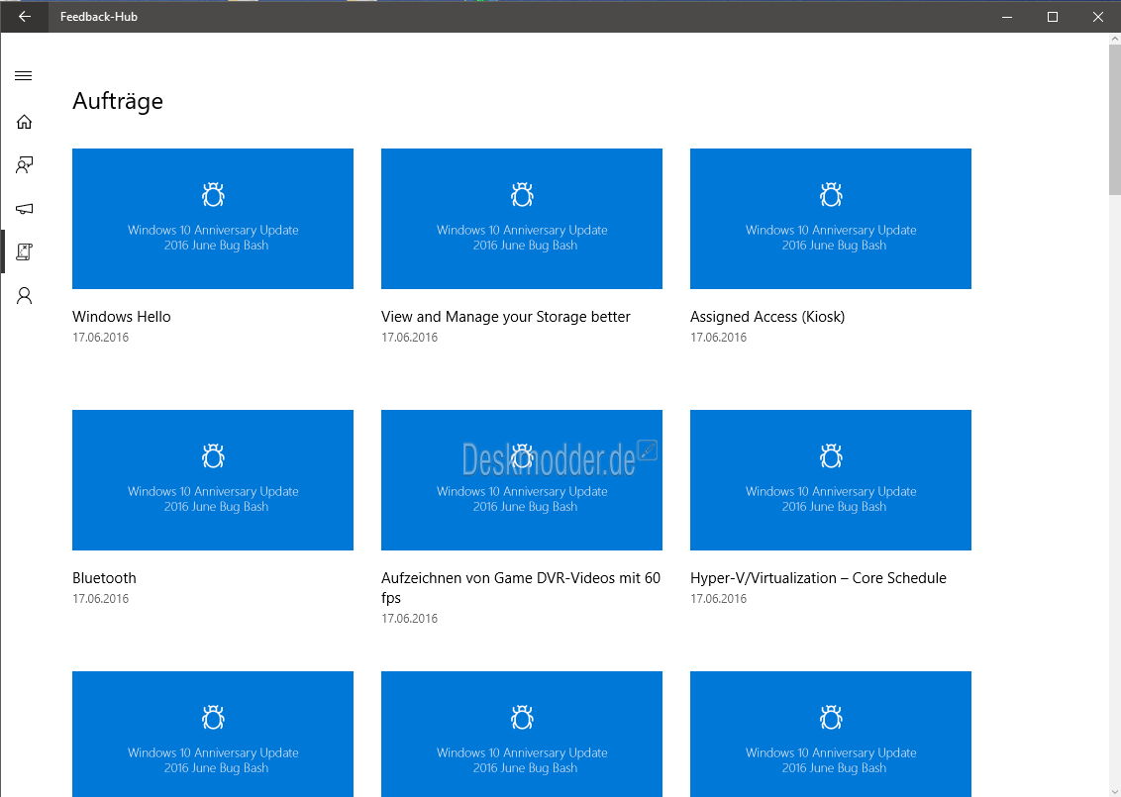
Task: Click the vertical scrollbar thumb
Action: click(x=1115, y=120)
